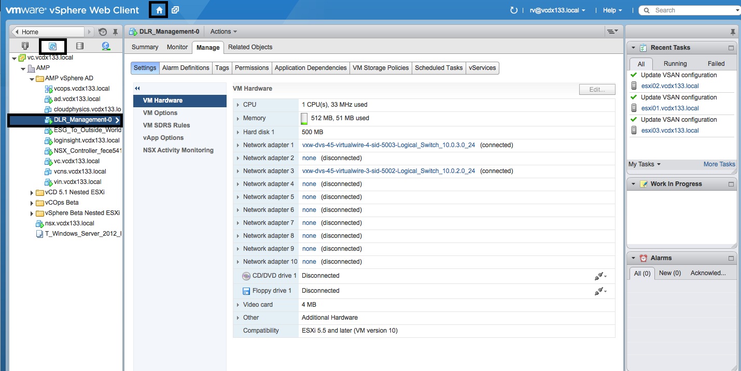
Task: Expand the CPU hardware row
Action: tap(239, 105)
